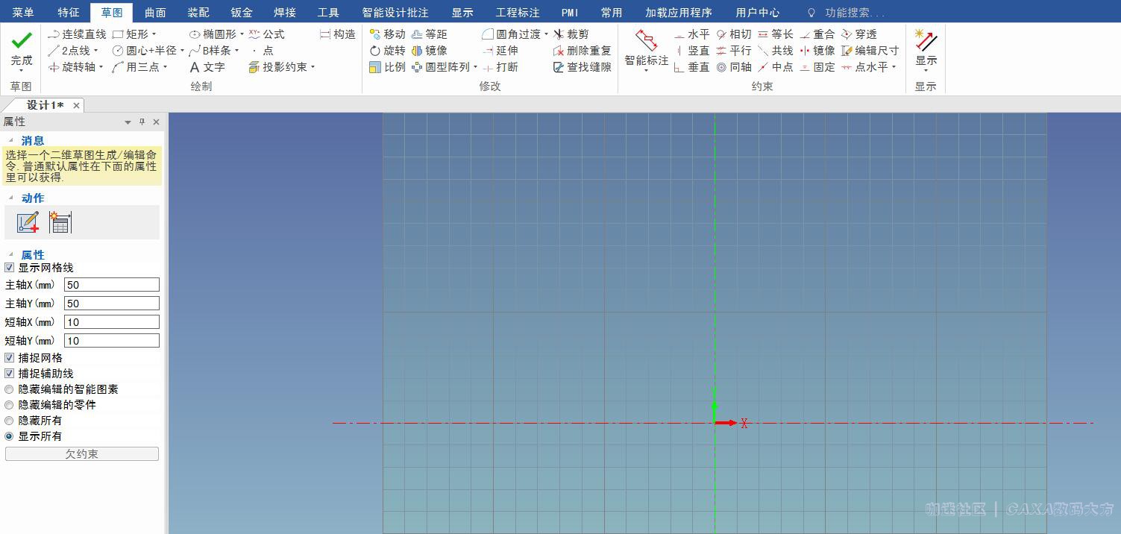Select the 矩形 rectangle tool

coord(131,34)
